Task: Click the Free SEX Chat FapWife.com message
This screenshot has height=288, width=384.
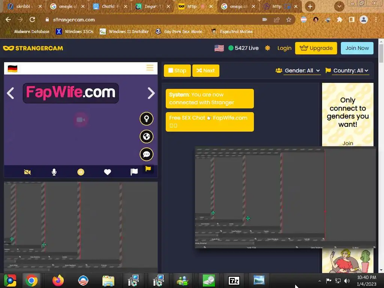Action: pos(210,122)
